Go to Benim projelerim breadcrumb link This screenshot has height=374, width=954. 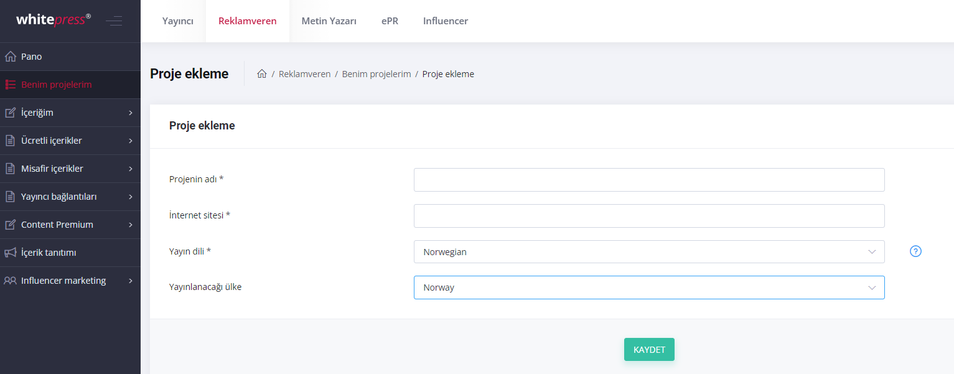coord(376,74)
